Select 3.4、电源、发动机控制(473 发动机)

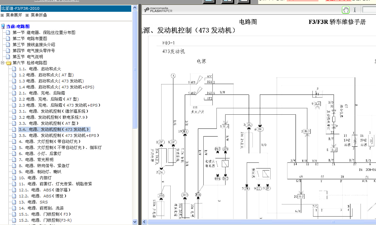pos(54,129)
